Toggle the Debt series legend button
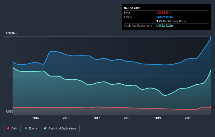215x137 pixels. pyautogui.click(x=12, y=129)
